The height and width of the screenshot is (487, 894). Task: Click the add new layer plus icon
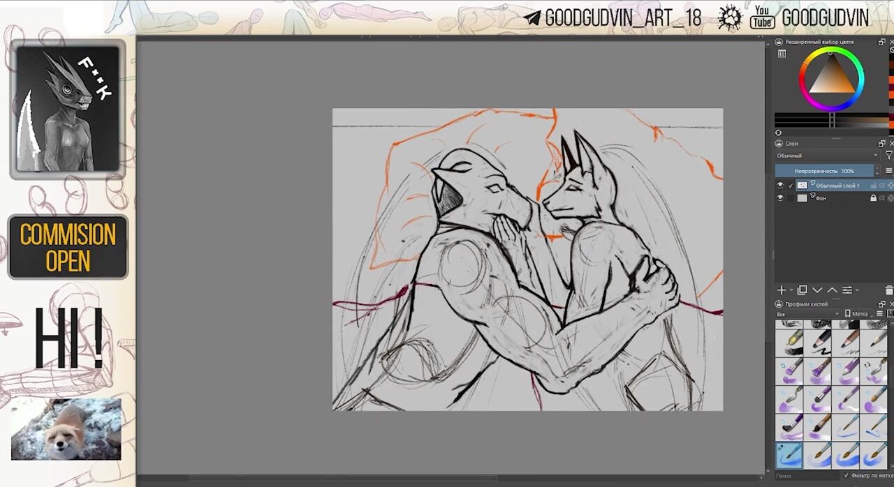pos(782,290)
